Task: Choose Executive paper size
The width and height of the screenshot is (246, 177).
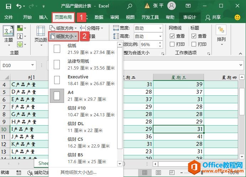Action: click(83, 80)
